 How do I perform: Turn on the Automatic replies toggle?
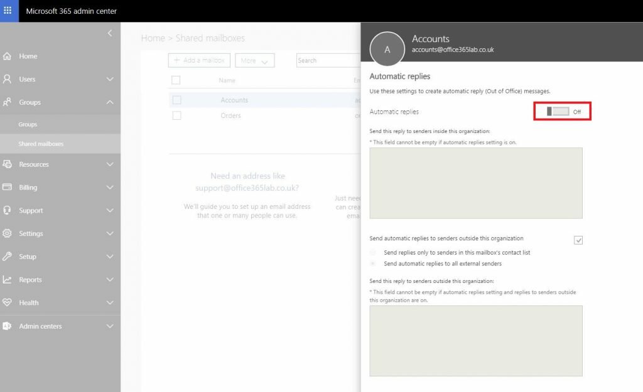[x=558, y=112]
